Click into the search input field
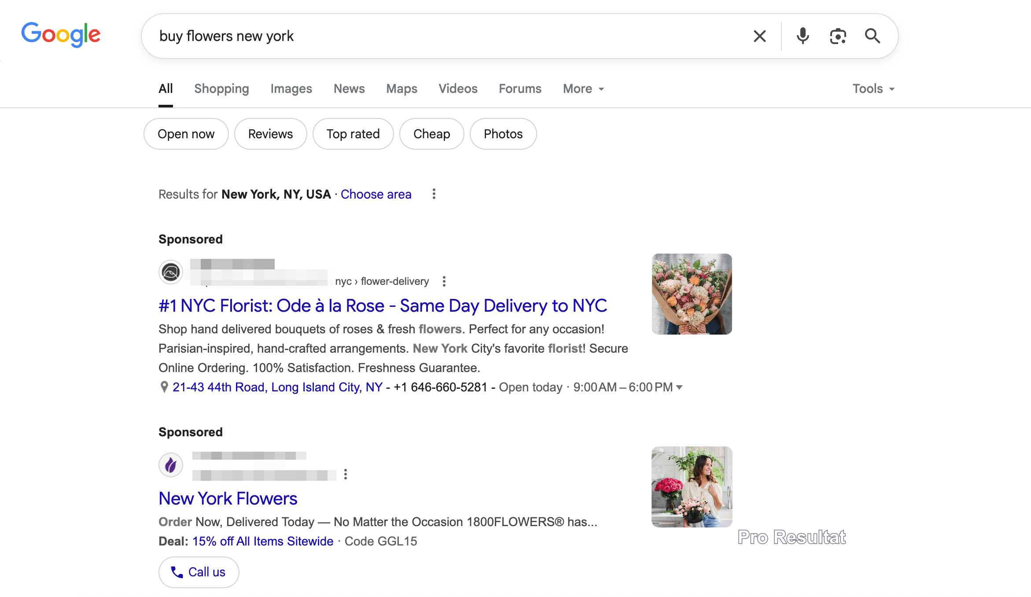1031x597 pixels. pyautogui.click(x=449, y=36)
